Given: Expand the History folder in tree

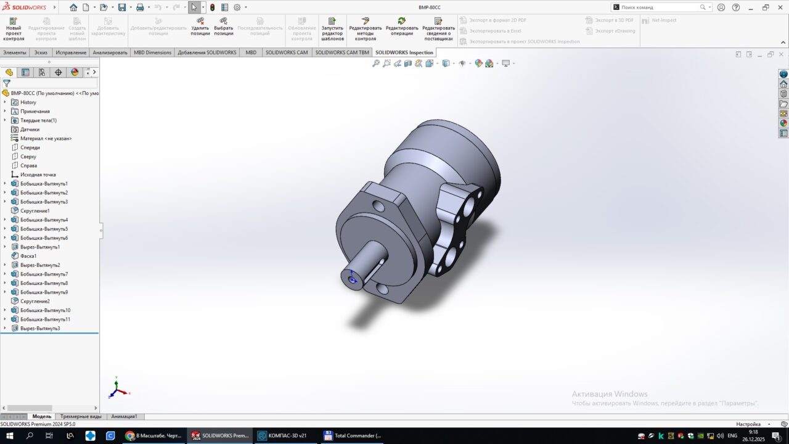Looking at the screenshot, I should pos(5,102).
